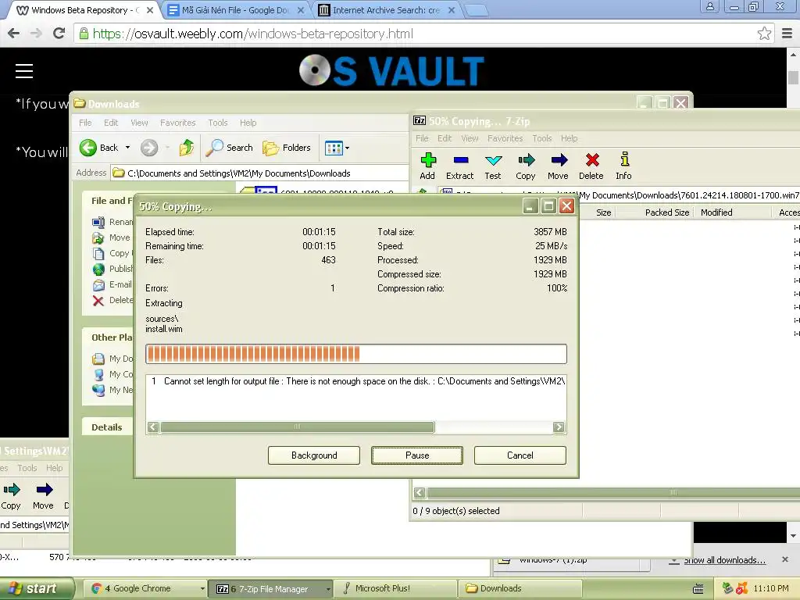Click Move task in explorer sidebar
Screen dimensions: 800x600
pos(111,237)
